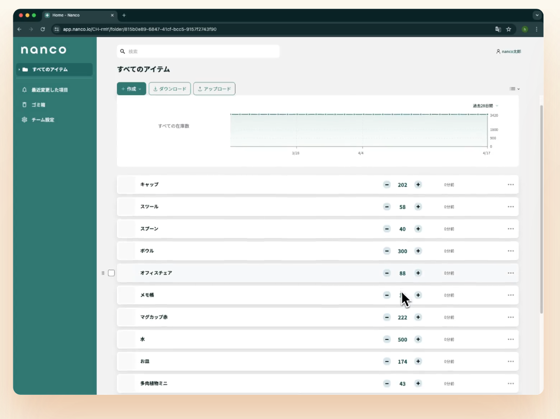Click the drag handle beside オフィスチェア

[103, 273]
